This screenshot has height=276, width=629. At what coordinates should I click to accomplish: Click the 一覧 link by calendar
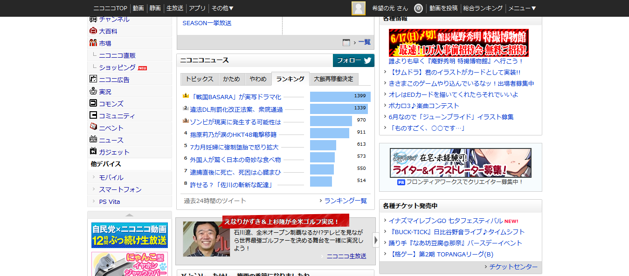364,42
